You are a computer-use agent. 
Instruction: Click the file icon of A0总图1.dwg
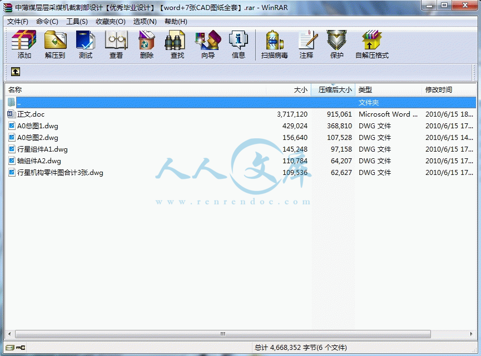click(x=12, y=126)
